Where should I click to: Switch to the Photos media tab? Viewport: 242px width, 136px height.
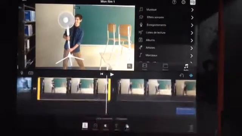tap(165, 67)
